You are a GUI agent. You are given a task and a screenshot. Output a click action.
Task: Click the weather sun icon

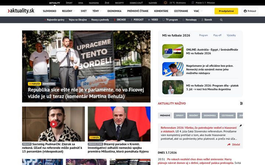[165, 3]
